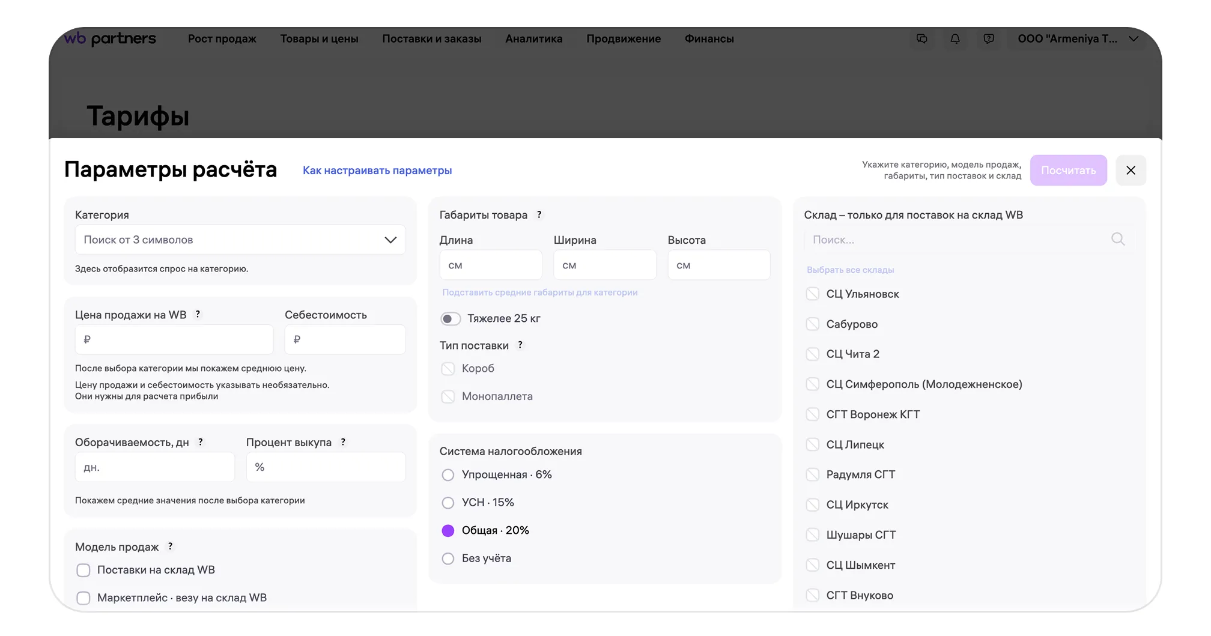The height and width of the screenshot is (636, 1211).
Task: Click the Посчитать button
Action: click(x=1068, y=171)
